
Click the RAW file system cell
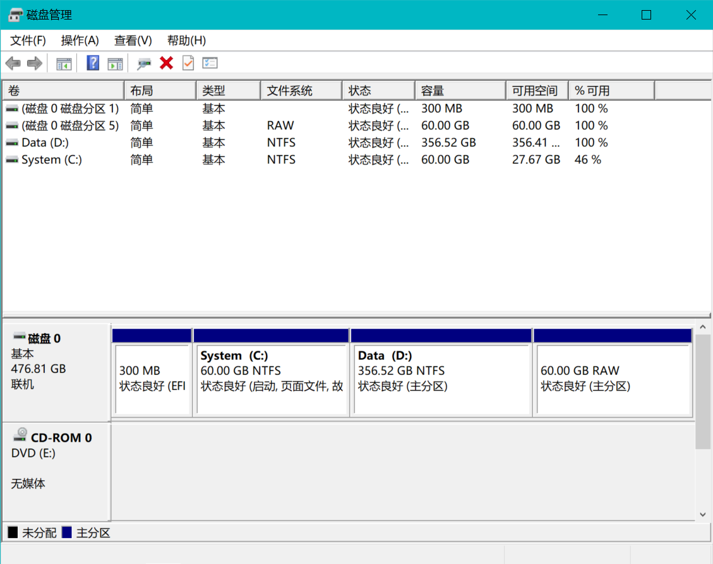click(280, 126)
